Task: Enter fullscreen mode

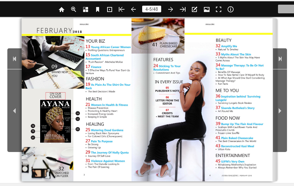Action: (x=219, y=9)
